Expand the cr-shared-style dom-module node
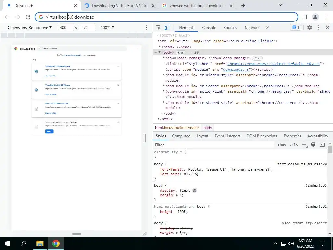The image size is (333, 250). (163, 102)
